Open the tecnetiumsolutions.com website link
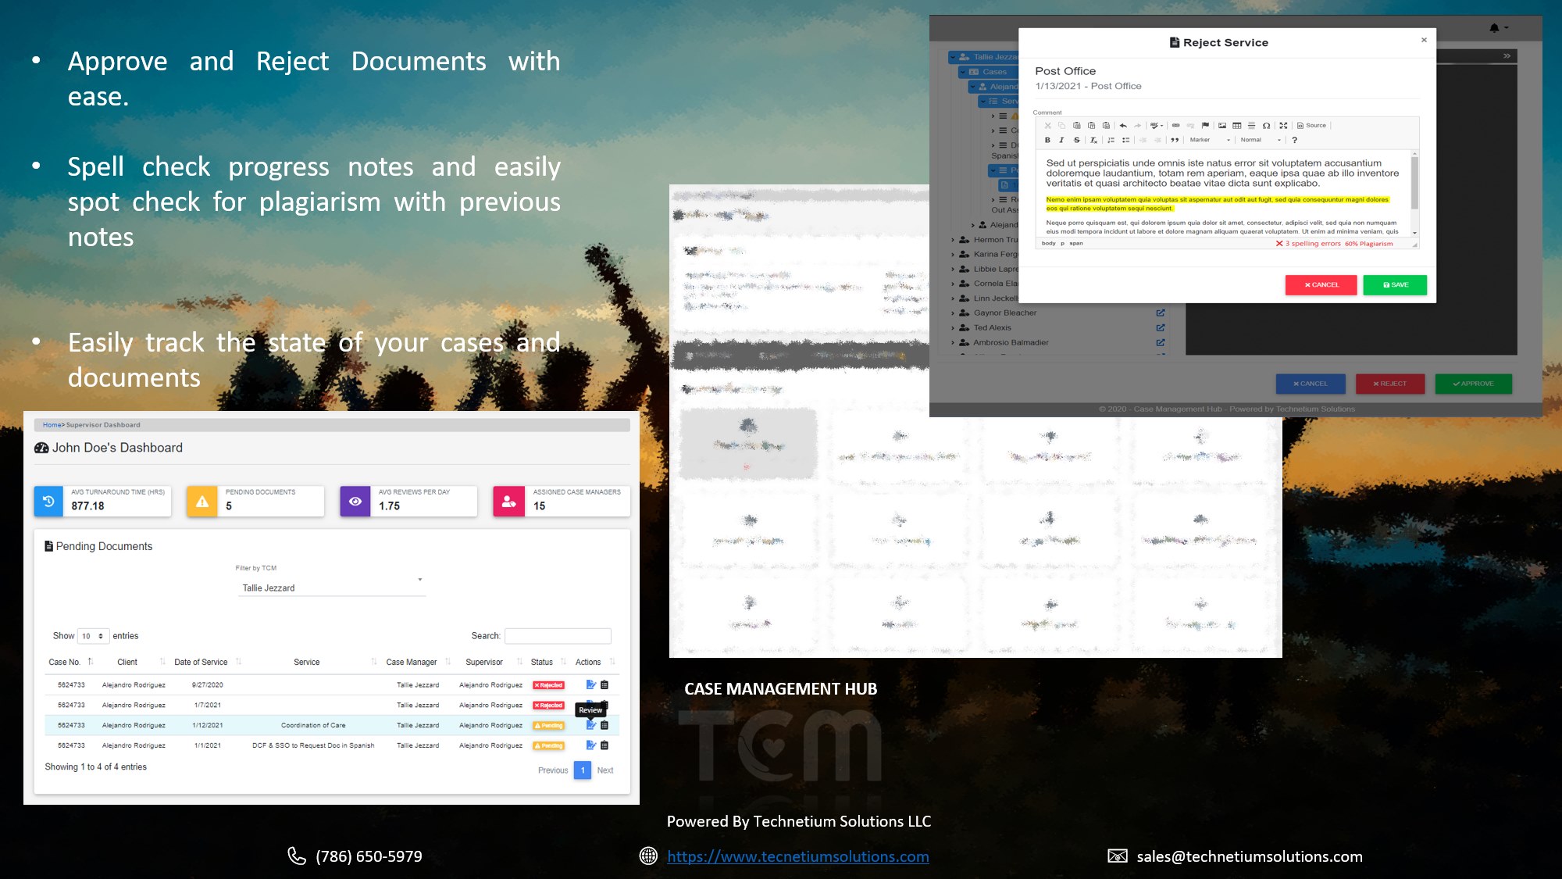This screenshot has height=879, width=1562. [x=797, y=857]
